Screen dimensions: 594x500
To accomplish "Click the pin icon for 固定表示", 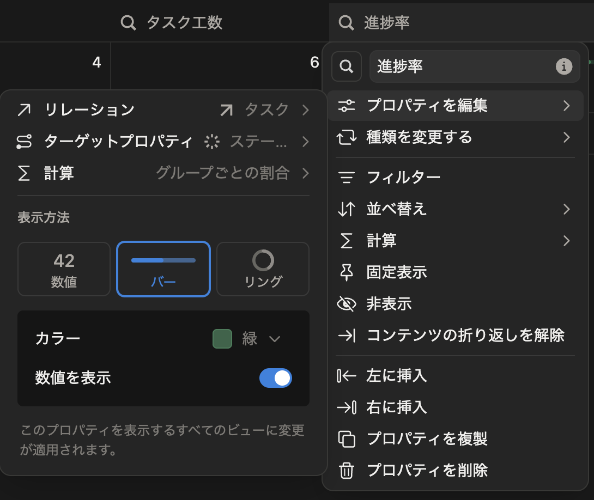I will click(x=346, y=272).
